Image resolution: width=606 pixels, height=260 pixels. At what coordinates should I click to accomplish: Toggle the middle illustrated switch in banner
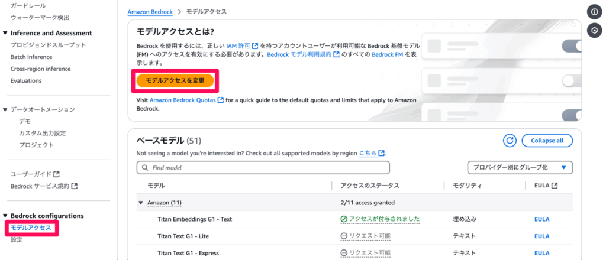[x=572, y=80]
